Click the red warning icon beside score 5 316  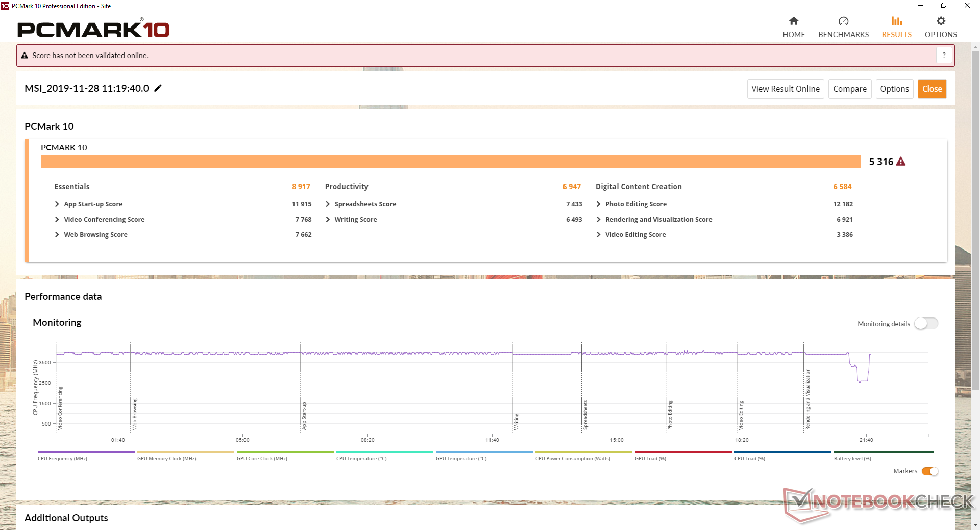click(901, 162)
